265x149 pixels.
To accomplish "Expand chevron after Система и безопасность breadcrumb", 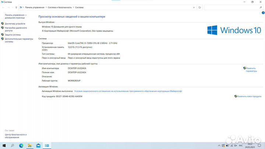I will pyautogui.click(x=73, y=7).
